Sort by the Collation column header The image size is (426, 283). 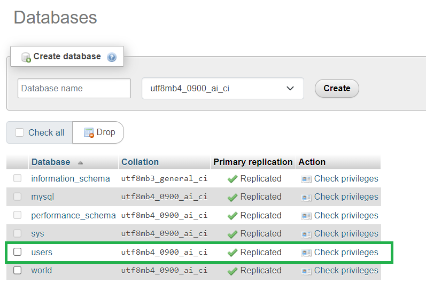[140, 162]
